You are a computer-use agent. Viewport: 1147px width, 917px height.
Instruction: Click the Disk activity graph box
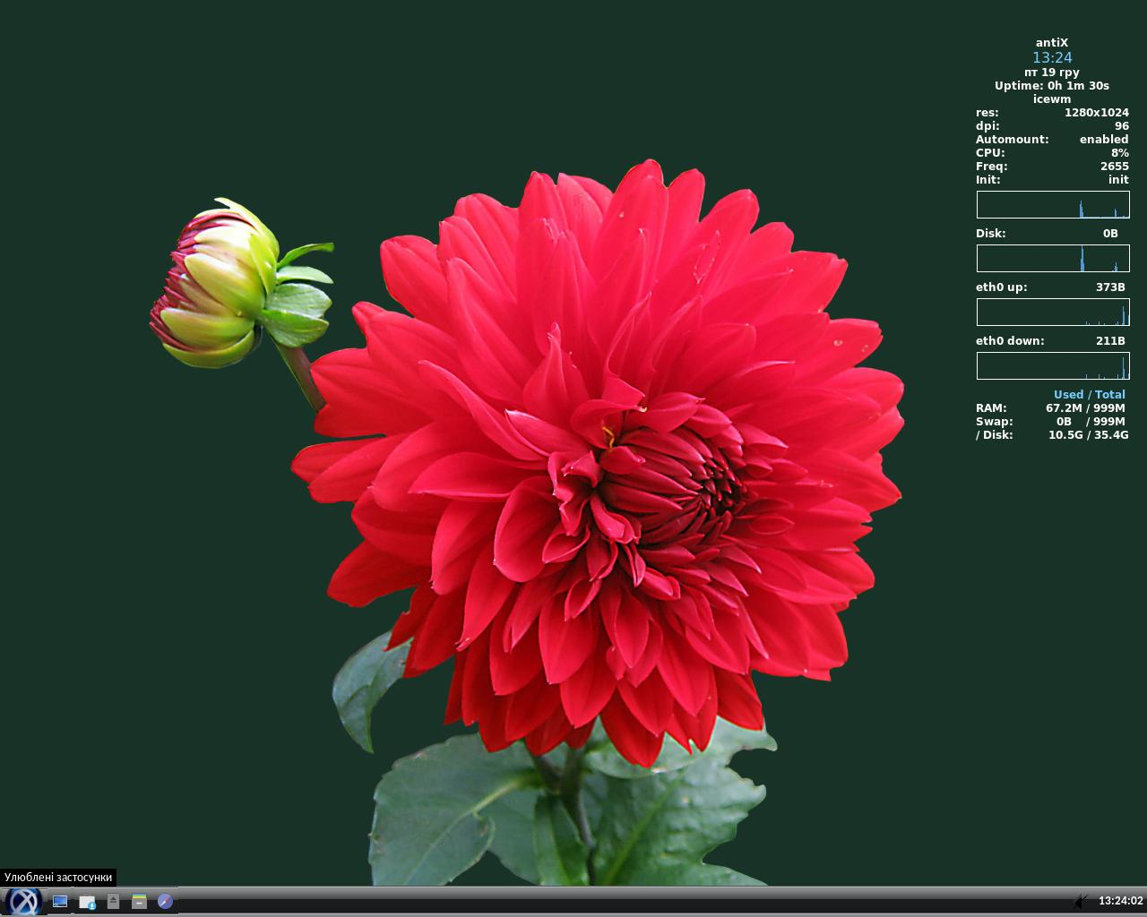coord(1052,259)
